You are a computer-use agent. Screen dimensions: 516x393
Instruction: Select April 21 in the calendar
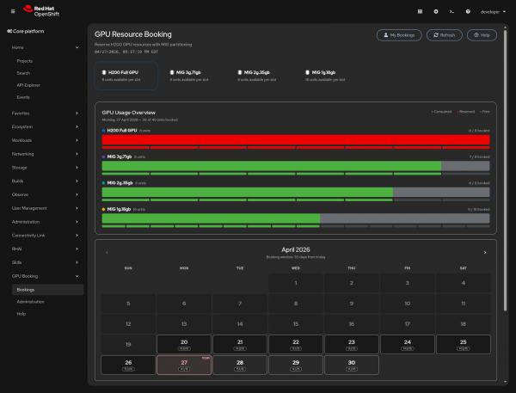pyautogui.click(x=240, y=345)
